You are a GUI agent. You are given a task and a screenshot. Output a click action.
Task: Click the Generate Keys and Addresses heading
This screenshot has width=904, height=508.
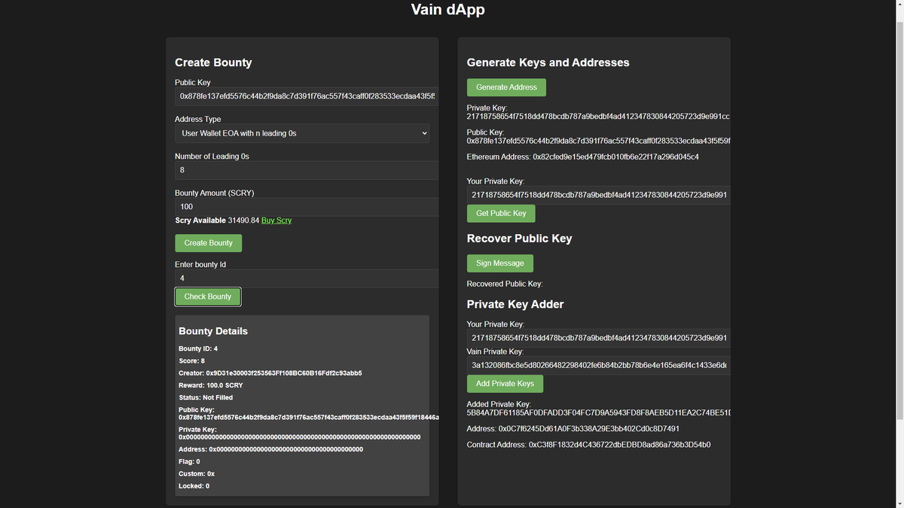click(548, 62)
